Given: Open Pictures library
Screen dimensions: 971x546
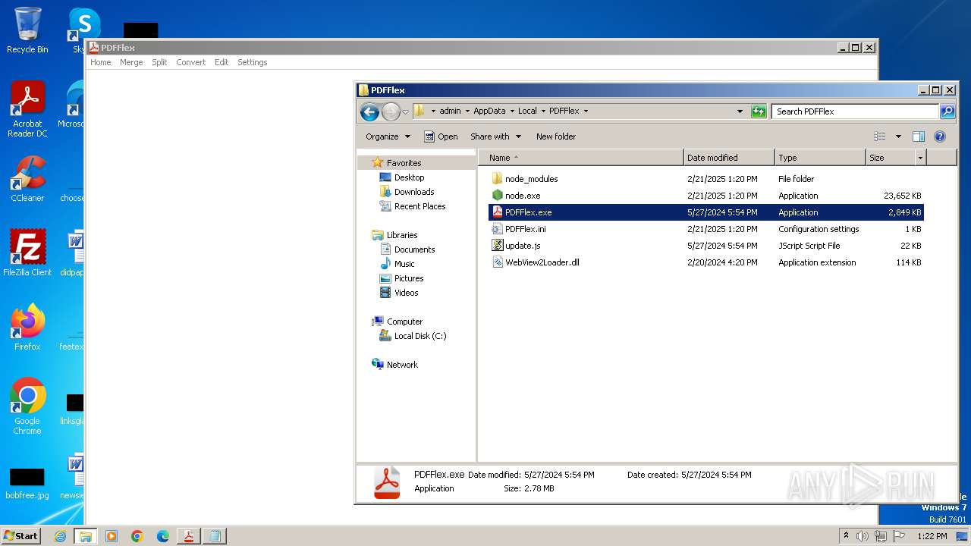Looking at the screenshot, I should point(409,278).
